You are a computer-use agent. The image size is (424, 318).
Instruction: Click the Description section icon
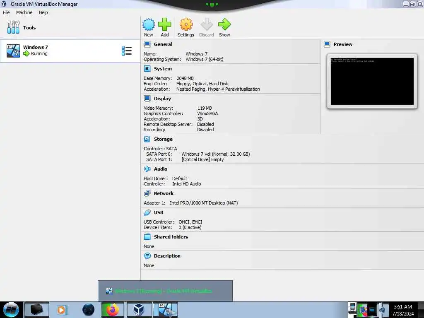[147, 255]
